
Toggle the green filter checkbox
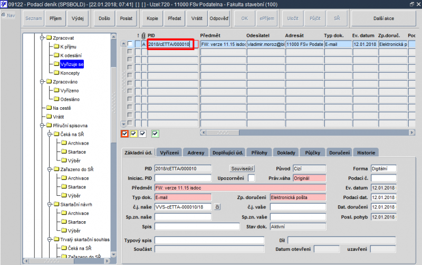coord(155,134)
